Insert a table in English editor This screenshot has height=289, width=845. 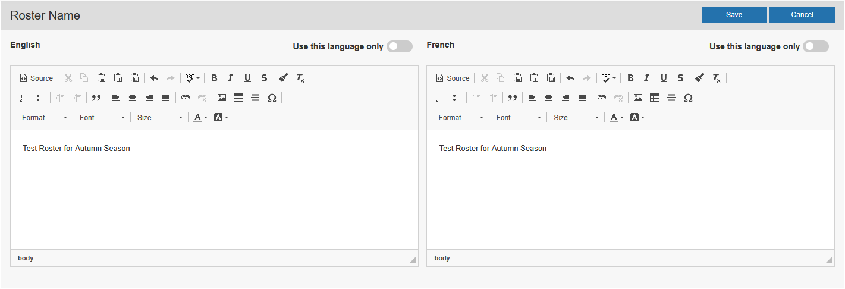click(238, 98)
